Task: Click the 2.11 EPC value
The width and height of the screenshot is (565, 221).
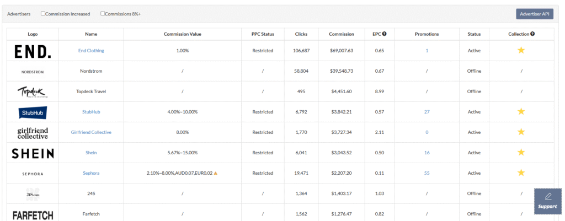Action: 380,132
